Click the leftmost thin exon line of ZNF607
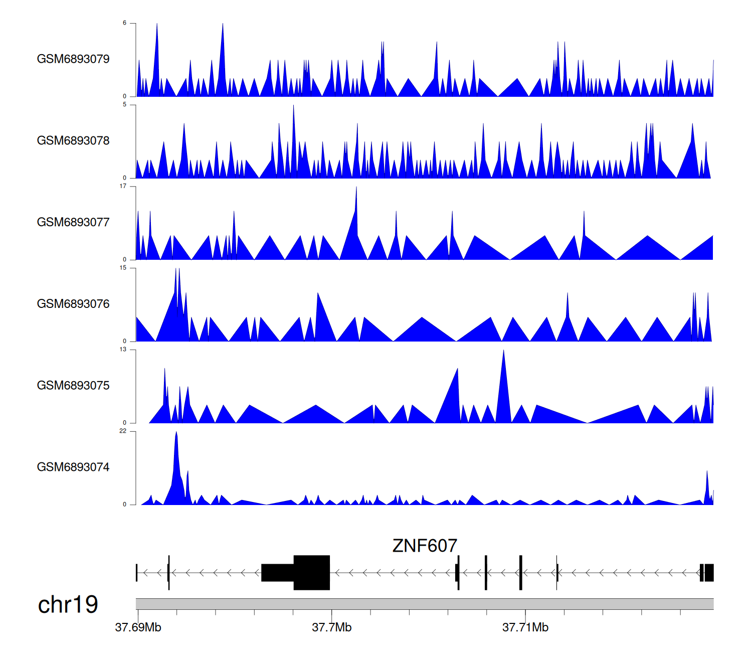The width and height of the screenshot is (752, 662). pos(136,572)
